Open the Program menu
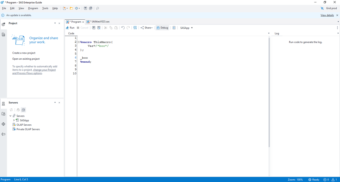Viewport: 340px width, 182px height. (x=33, y=8)
